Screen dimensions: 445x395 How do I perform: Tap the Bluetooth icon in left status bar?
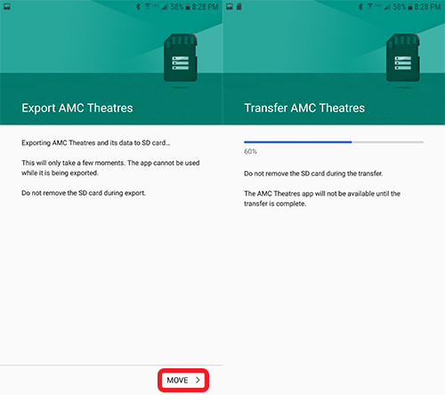point(138,6)
